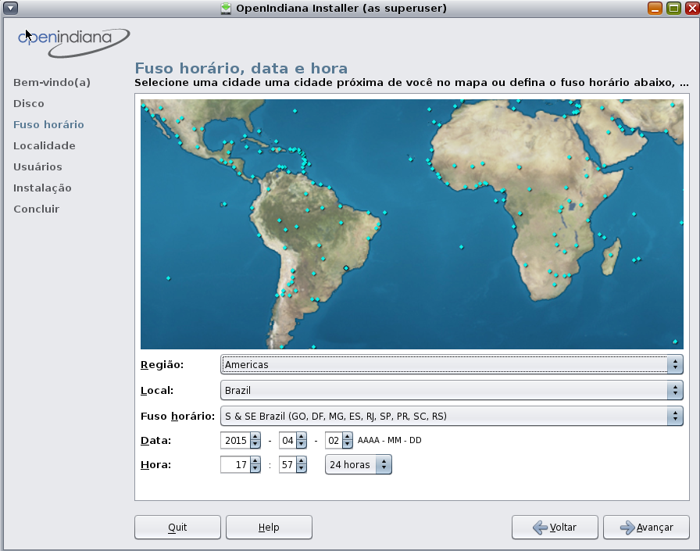This screenshot has width=700, height=551.
Task: Open the Fuso horário timezone dropdown
Action: coord(452,416)
